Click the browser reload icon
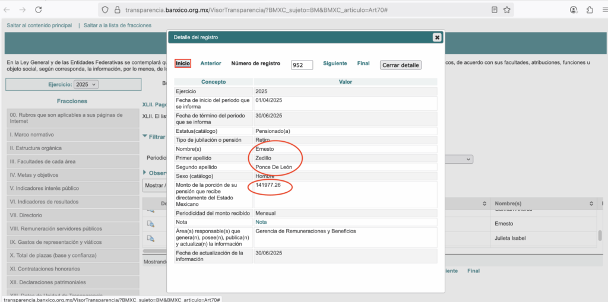 pyautogui.click(x=39, y=10)
